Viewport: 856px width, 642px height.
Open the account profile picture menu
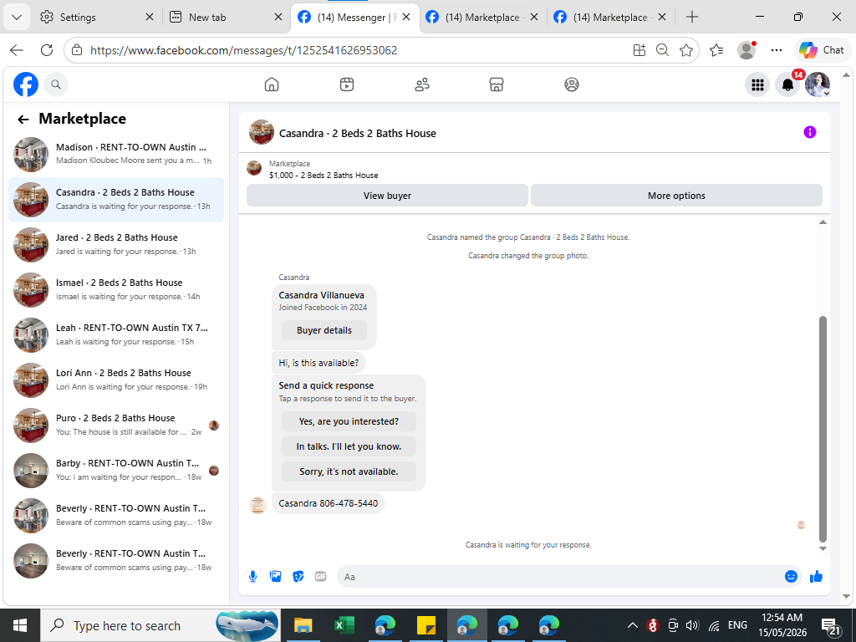(818, 84)
